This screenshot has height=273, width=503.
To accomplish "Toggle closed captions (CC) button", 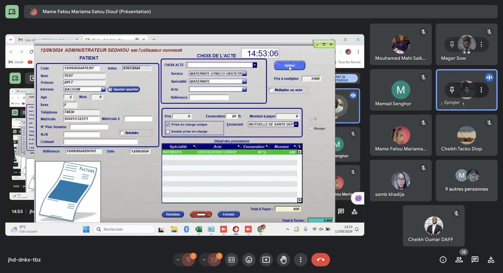I will (231, 260).
